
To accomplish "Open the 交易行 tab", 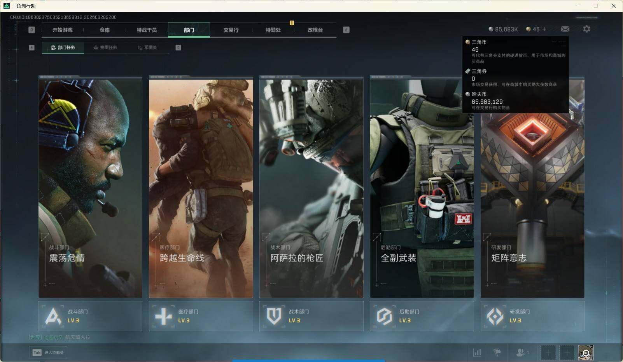I will (231, 30).
